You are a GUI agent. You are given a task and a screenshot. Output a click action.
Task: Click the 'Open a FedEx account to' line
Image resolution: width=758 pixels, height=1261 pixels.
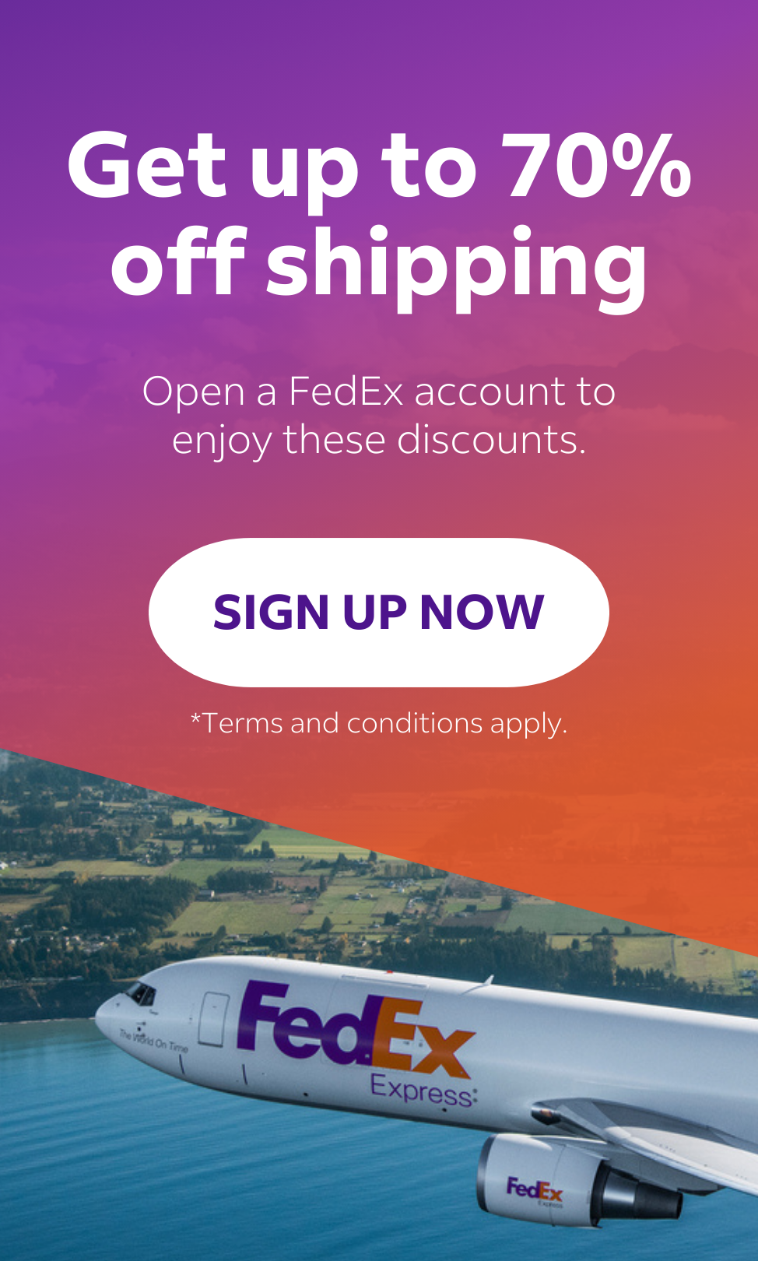pos(379,391)
